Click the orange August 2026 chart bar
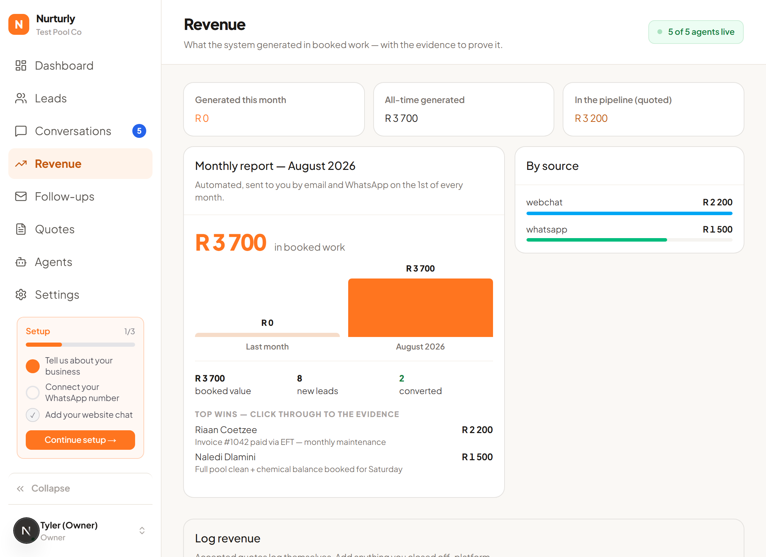This screenshot has height=557, width=766. click(421, 308)
